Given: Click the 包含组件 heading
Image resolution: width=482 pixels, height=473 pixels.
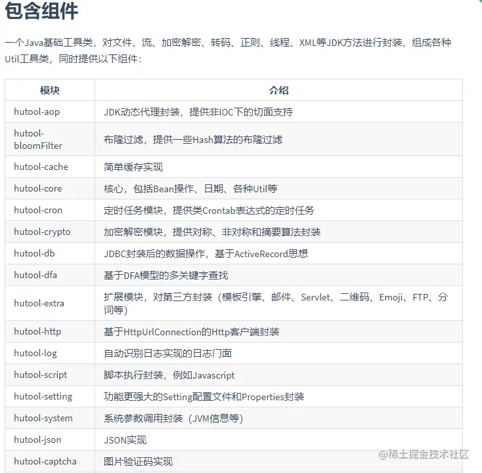Looking at the screenshot, I should click(41, 10).
